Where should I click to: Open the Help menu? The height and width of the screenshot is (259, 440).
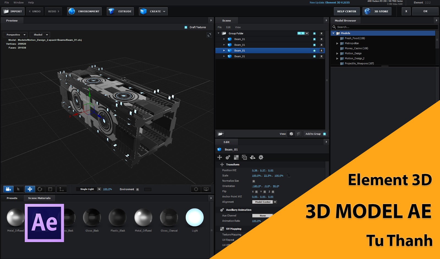pyautogui.click(x=31, y=2)
